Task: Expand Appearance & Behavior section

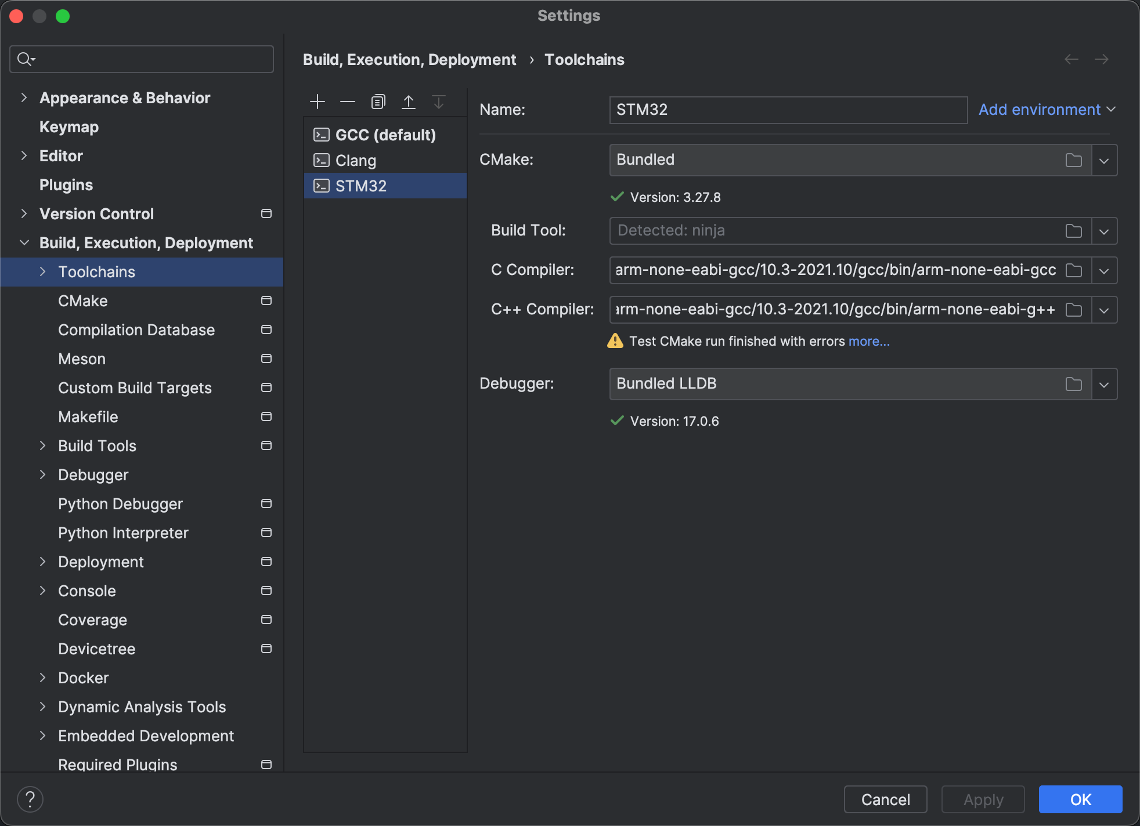Action: [24, 97]
